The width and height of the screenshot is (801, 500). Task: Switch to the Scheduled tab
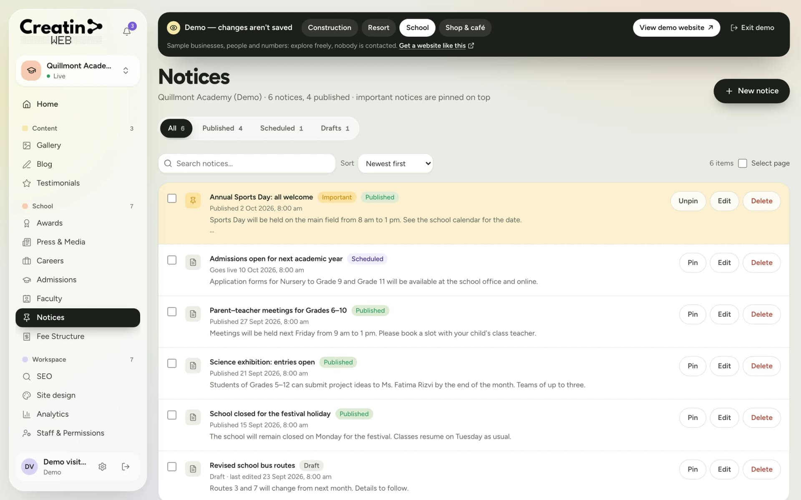pyautogui.click(x=282, y=128)
